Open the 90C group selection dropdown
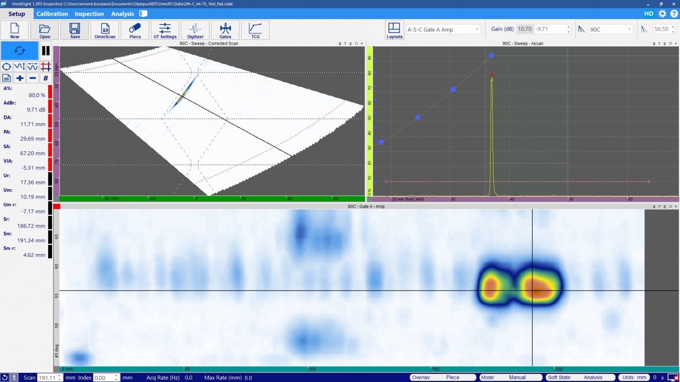The image size is (680, 382). 610,29
